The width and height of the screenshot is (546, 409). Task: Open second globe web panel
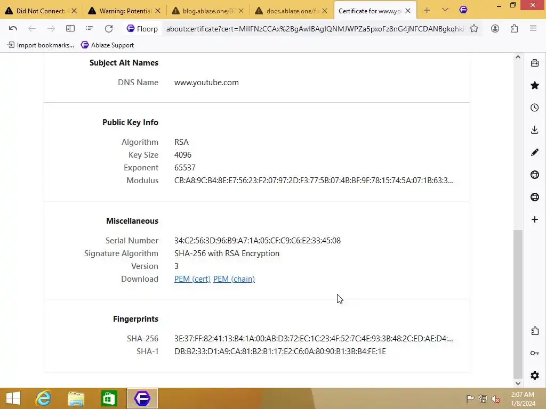tap(535, 197)
